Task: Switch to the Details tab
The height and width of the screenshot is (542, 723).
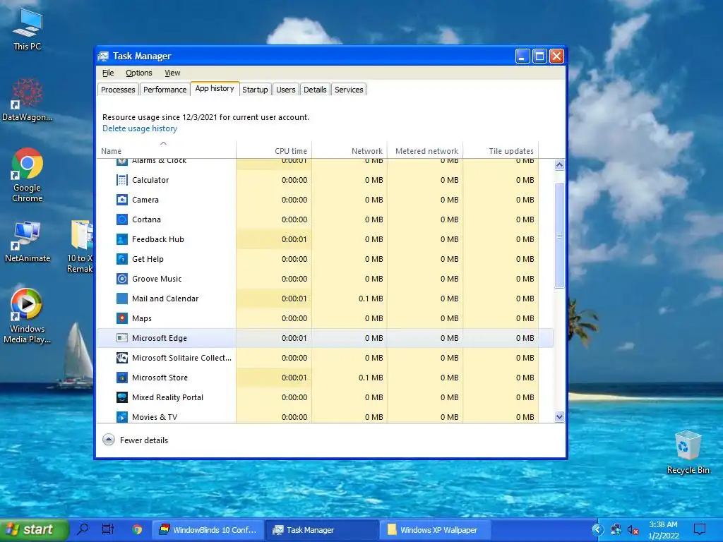Action: tap(315, 90)
